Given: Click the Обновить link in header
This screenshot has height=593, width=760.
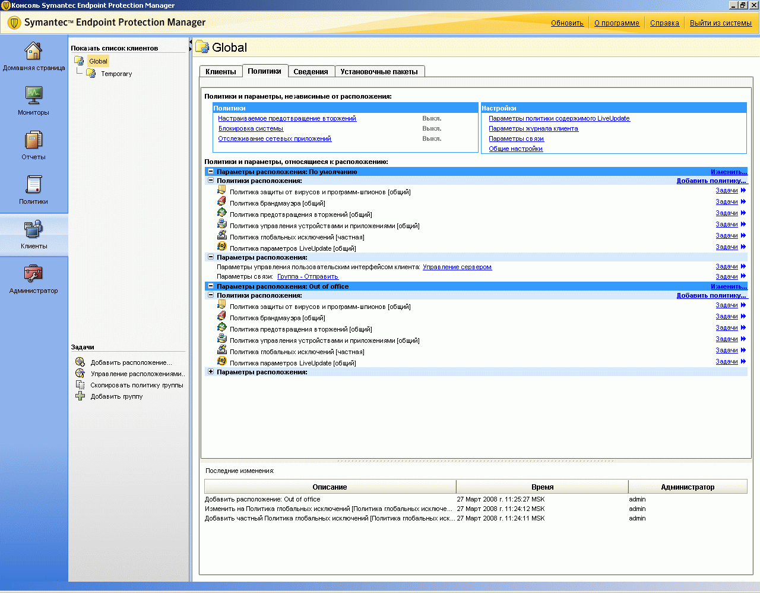Looking at the screenshot, I should [567, 23].
